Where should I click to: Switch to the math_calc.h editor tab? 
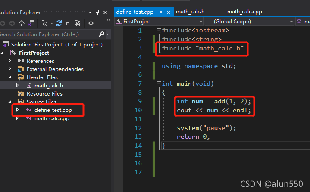[x=190, y=12]
